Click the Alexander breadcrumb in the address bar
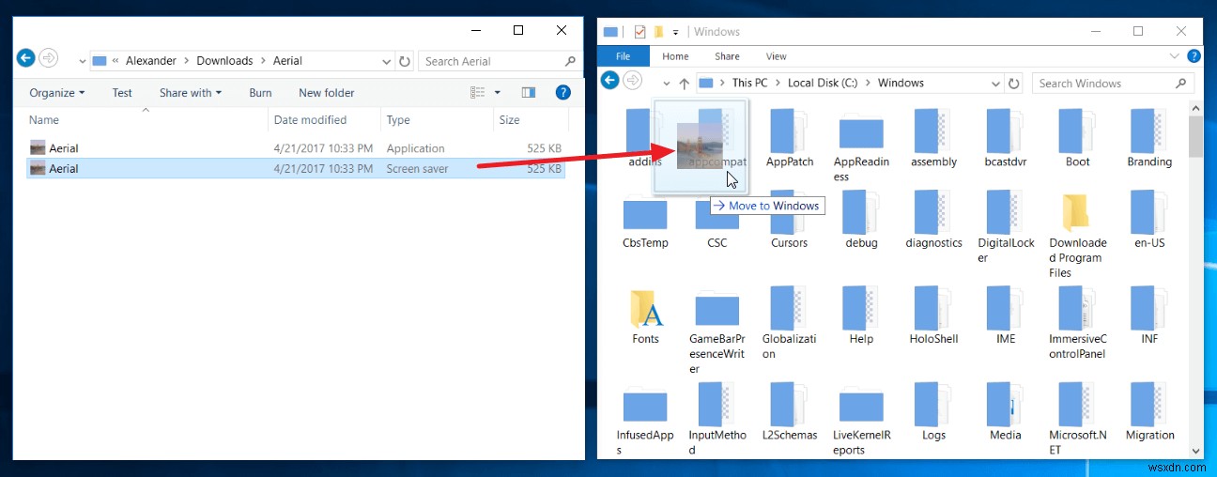 (151, 61)
